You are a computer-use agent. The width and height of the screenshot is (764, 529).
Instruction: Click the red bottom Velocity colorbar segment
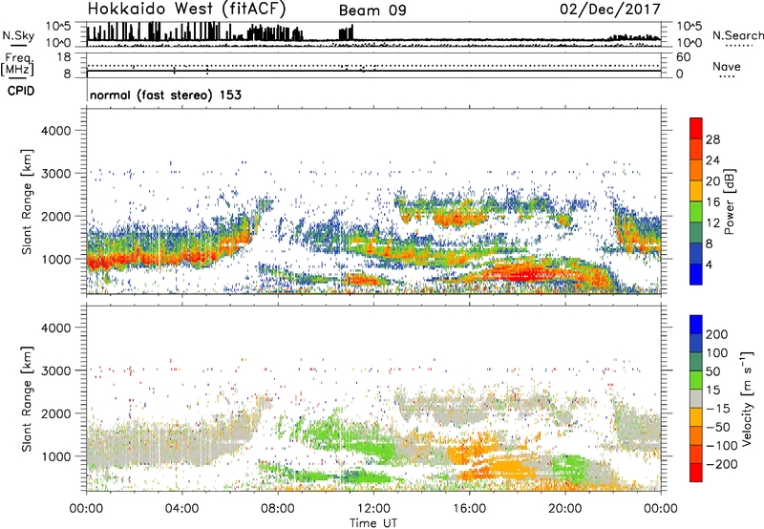[696, 473]
